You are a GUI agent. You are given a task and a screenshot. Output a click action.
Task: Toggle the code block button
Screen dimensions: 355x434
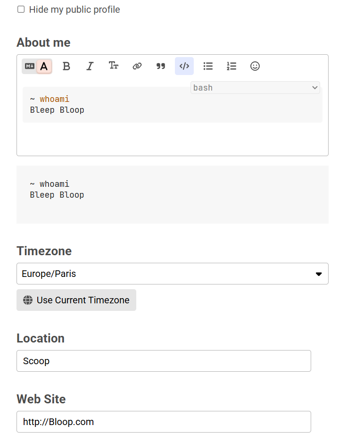pyautogui.click(x=184, y=67)
